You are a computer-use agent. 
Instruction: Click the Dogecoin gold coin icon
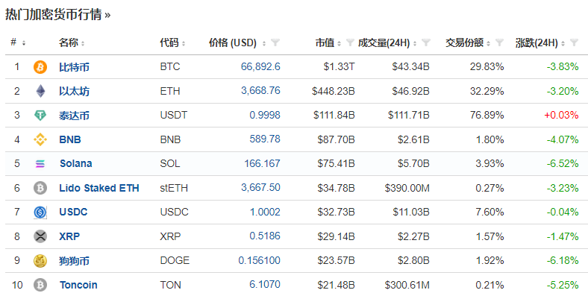(x=40, y=261)
